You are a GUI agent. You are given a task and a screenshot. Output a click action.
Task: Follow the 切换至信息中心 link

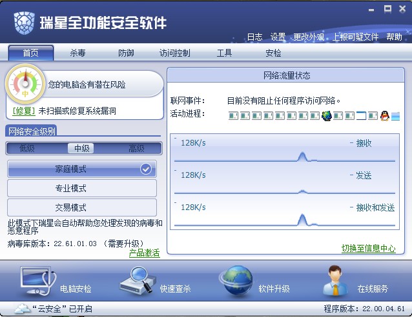point(368,248)
